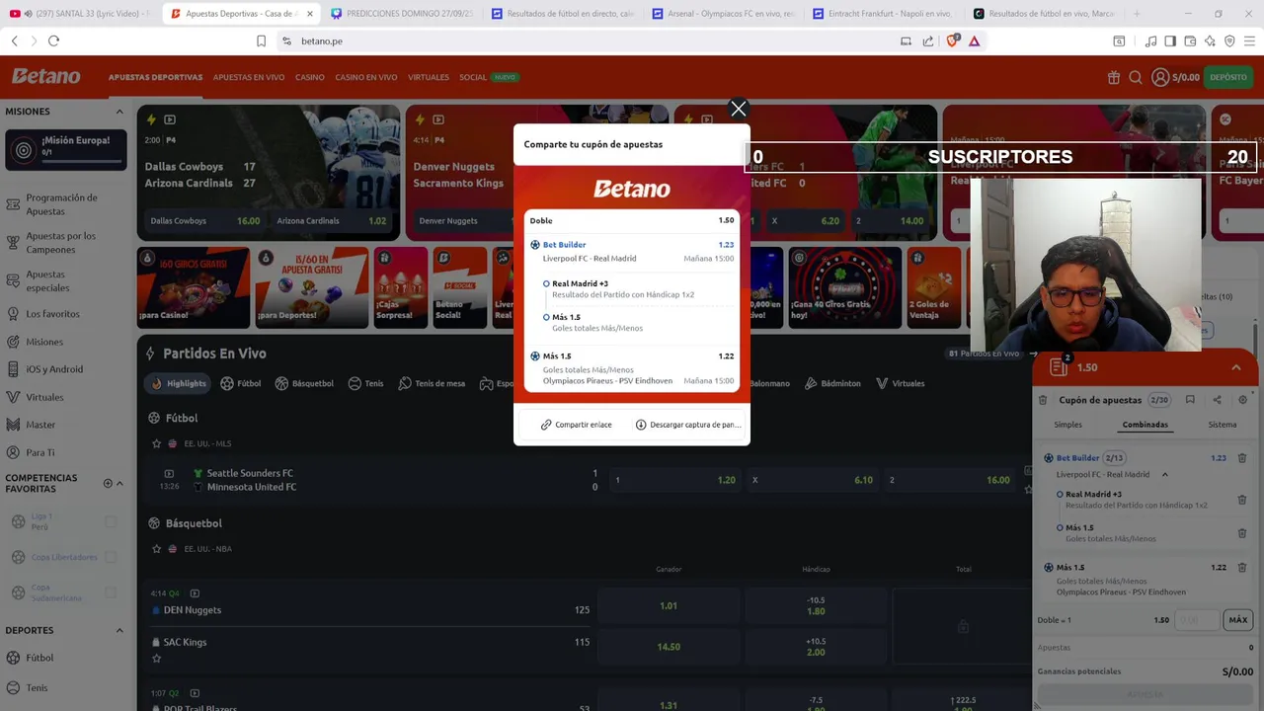Open Virtuales header menu item
Screen dimensions: 1264x711
pos(429,77)
